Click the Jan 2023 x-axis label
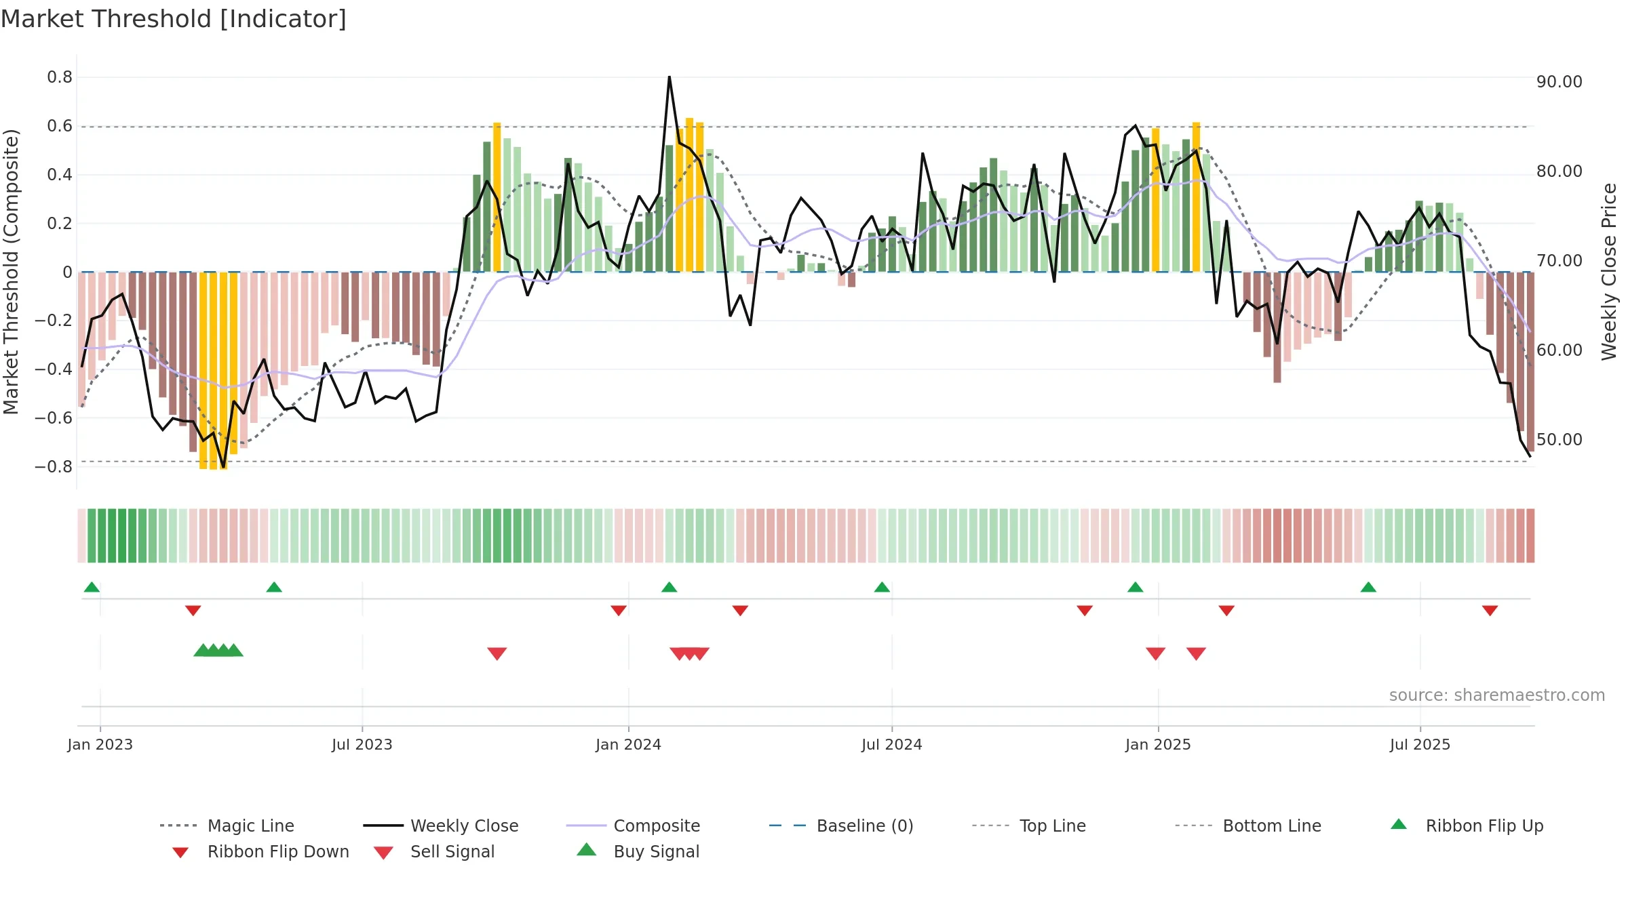1628x915 pixels. coord(100,744)
